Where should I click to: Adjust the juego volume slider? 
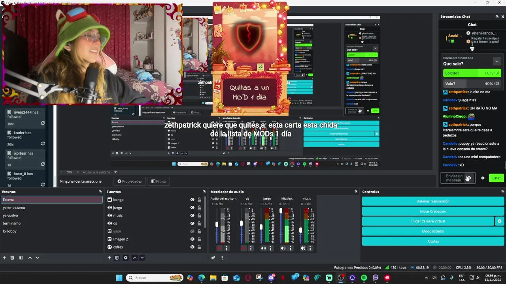coord(261,227)
